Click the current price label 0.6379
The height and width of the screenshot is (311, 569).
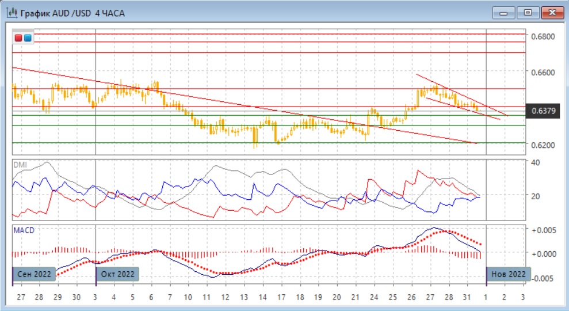point(543,110)
